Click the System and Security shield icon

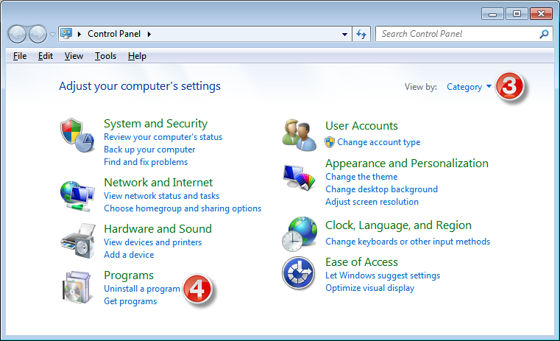77,136
